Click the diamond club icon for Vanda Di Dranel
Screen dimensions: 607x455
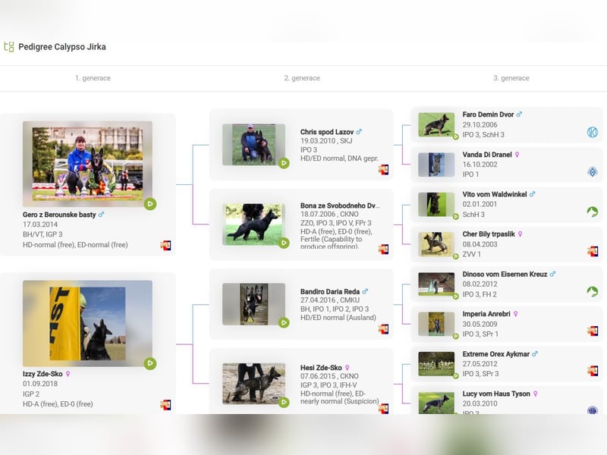tap(593, 172)
